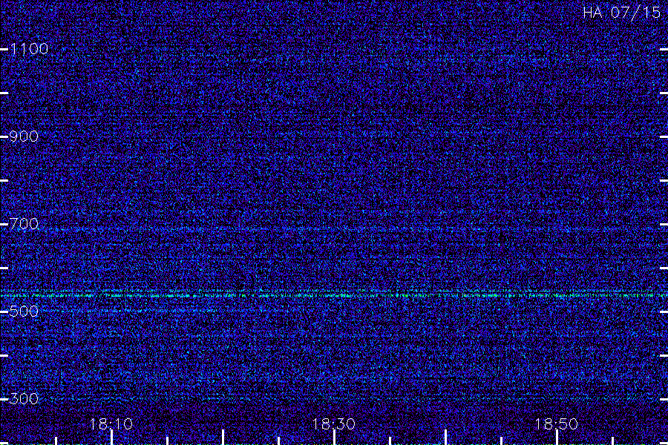Click the 700 frequency axis label
The height and width of the screenshot is (445, 668).
tap(24, 223)
